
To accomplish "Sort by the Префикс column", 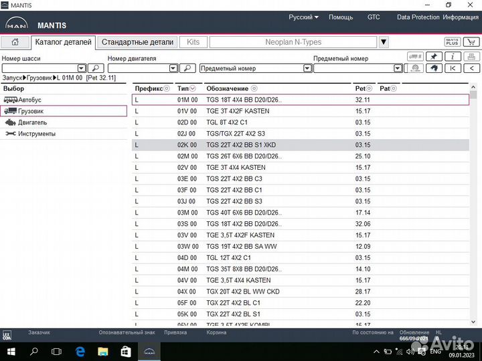I will coord(152,88).
